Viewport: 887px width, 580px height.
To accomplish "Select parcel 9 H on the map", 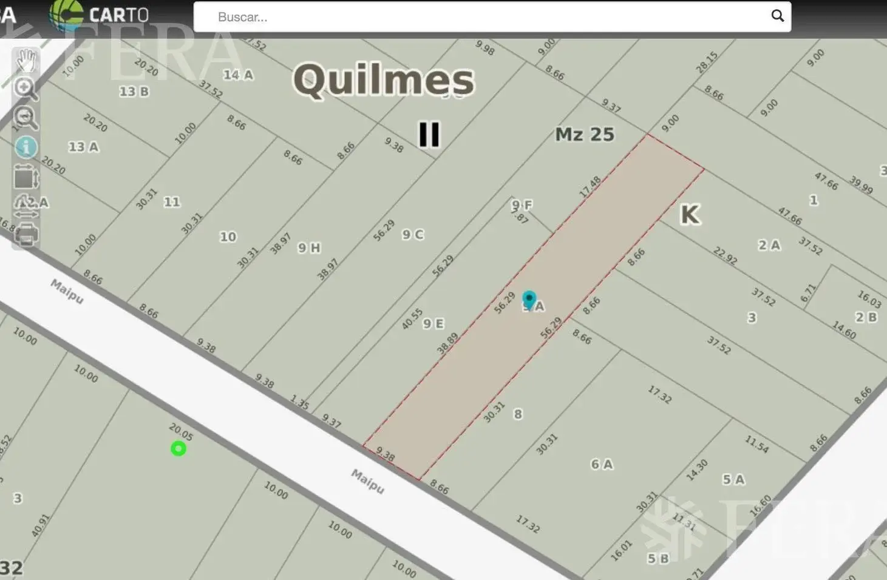I will tap(309, 248).
